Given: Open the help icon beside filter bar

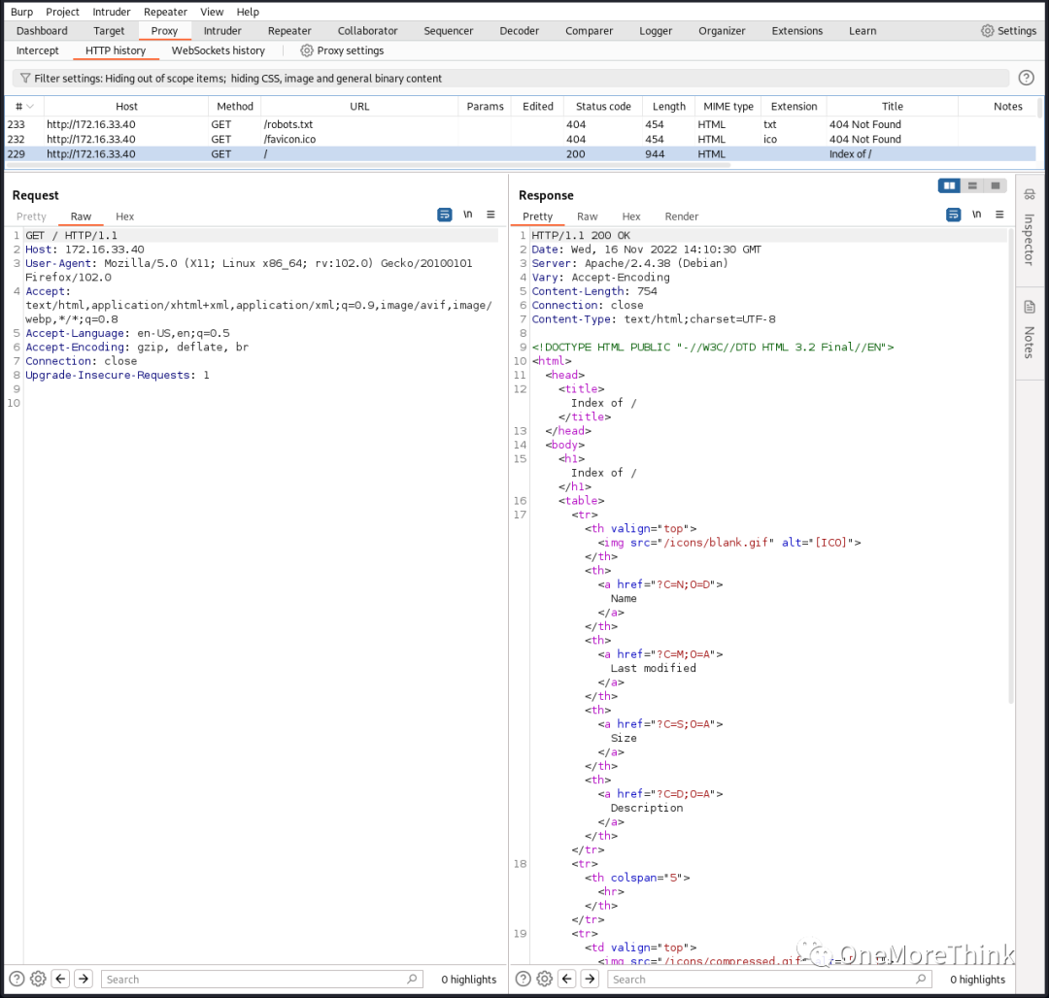Looking at the screenshot, I should tap(1026, 79).
